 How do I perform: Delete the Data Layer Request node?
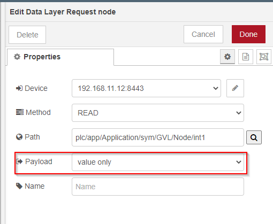pyautogui.click(x=27, y=35)
